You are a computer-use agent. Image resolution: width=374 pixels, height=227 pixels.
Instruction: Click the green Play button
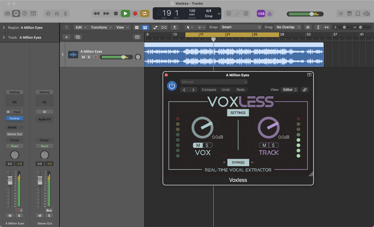click(x=125, y=13)
